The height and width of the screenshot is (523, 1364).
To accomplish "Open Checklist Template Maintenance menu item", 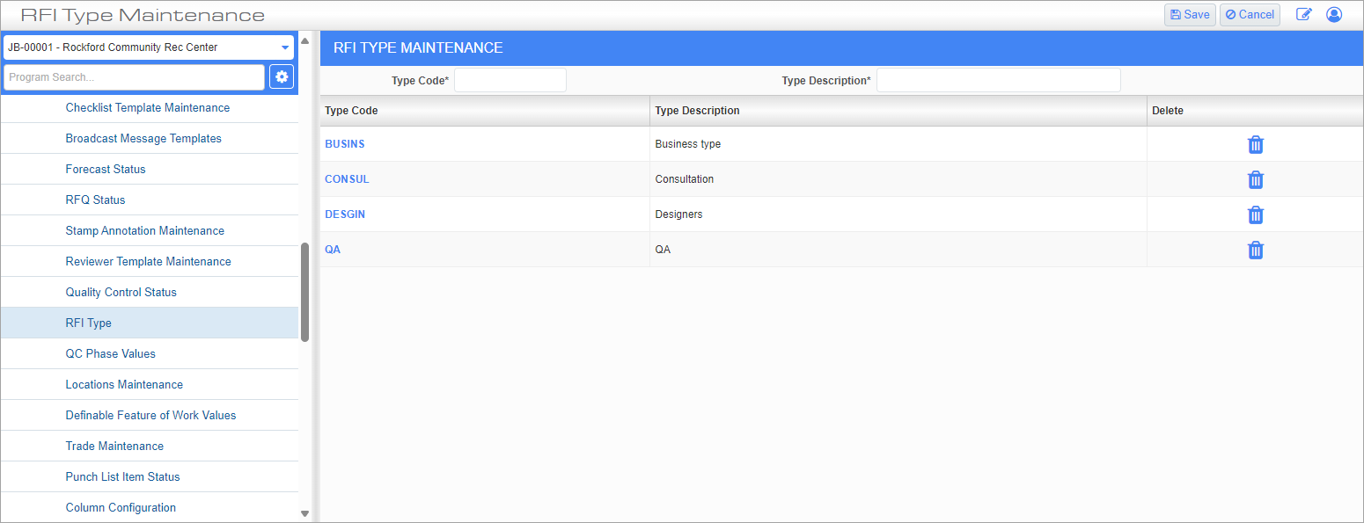I will pos(147,108).
